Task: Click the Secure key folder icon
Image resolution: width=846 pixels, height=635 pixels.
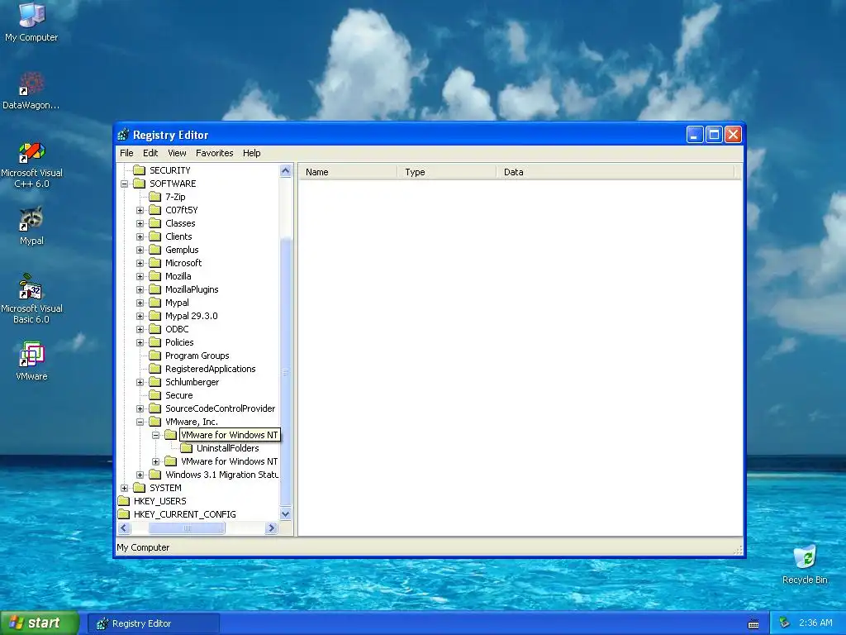Action: [154, 395]
